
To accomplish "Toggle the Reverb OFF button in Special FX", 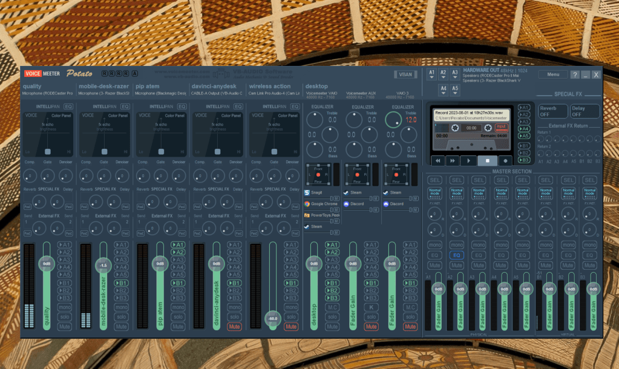I will click(552, 111).
